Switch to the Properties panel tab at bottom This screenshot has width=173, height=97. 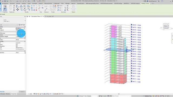pos(14,94)
